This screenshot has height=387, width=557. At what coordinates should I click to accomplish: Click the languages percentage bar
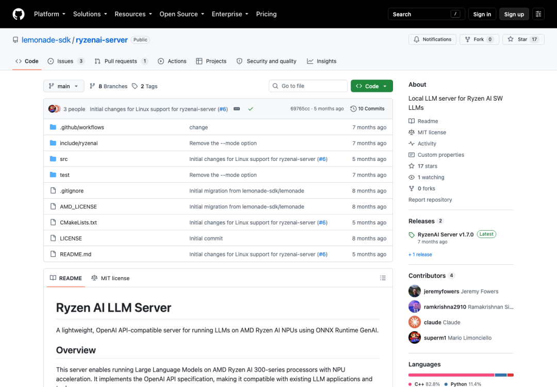point(461,375)
